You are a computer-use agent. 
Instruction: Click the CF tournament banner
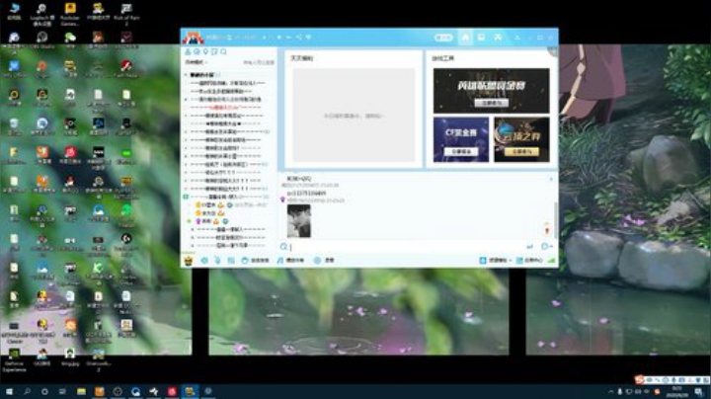click(461, 139)
